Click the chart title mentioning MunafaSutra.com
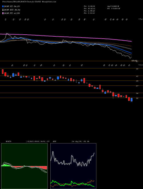Image resolution: width=143 pixels, height=189 pixels. click(29, 2)
